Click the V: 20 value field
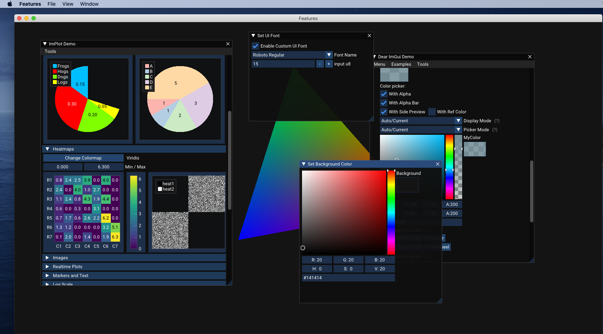This screenshot has width=603, height=334. (x=380, y=269)
